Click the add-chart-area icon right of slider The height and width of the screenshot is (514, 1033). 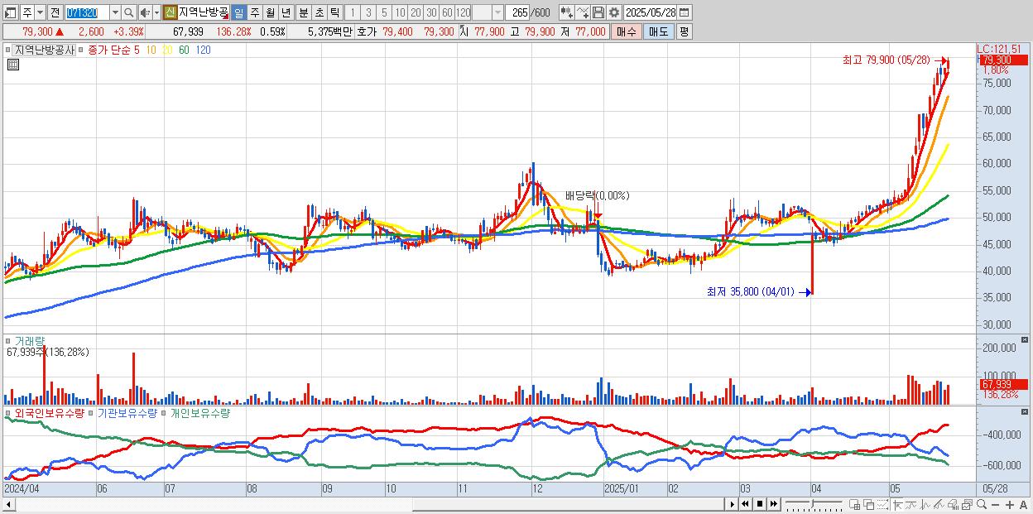[854, 504]
